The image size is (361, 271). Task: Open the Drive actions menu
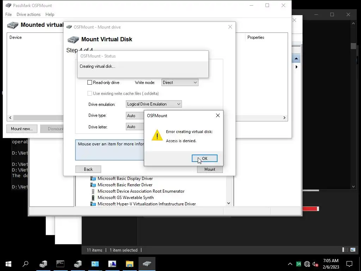[29, 14]
